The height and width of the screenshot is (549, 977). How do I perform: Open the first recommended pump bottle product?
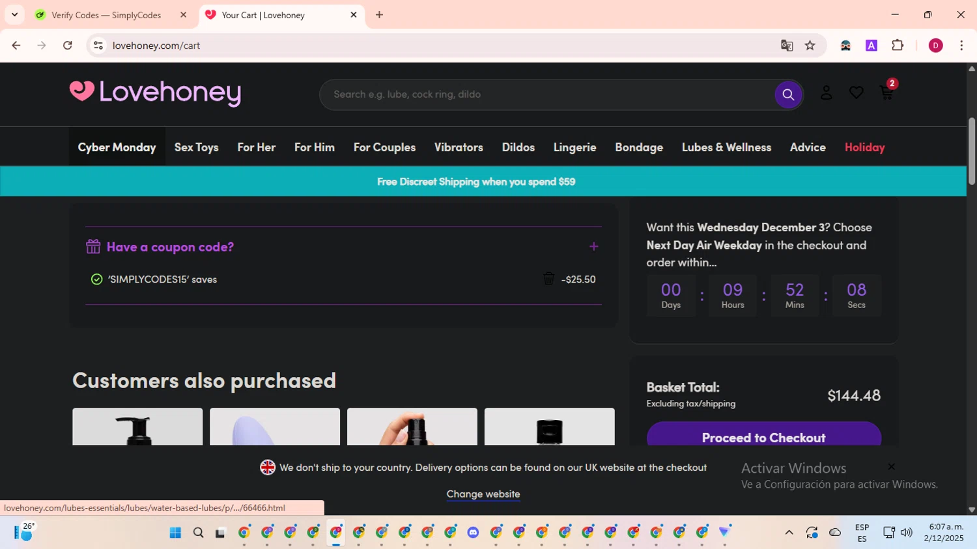coord(137,427)
